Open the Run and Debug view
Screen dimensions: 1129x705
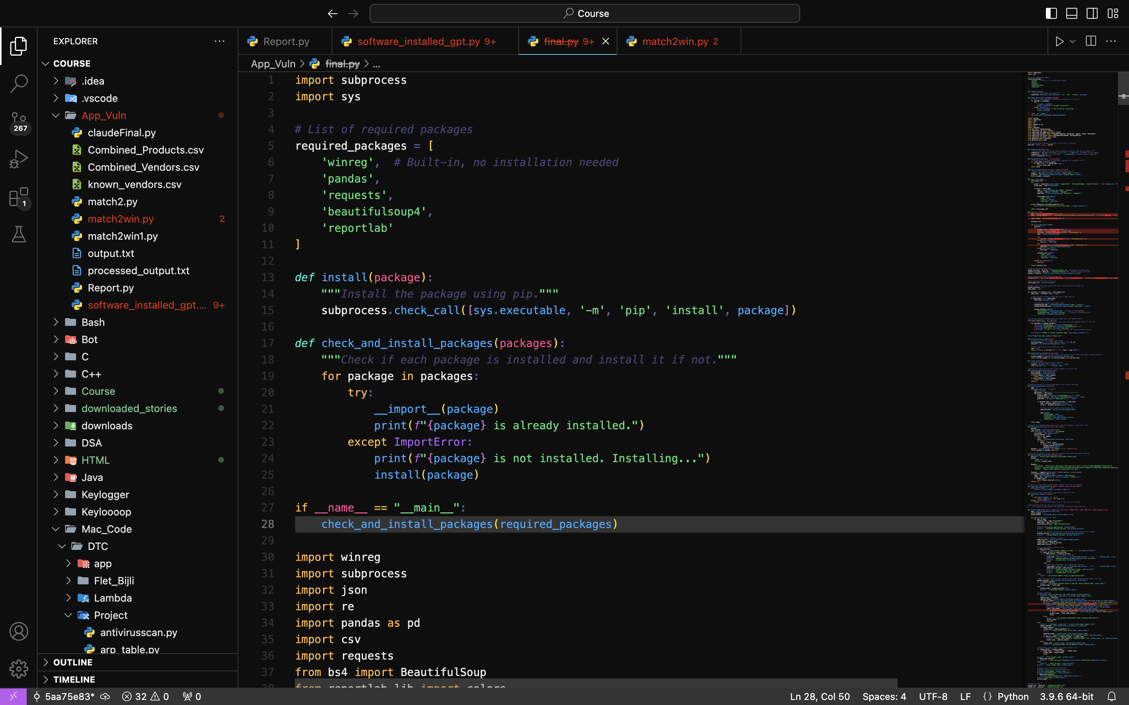click(x=19, y=159)
